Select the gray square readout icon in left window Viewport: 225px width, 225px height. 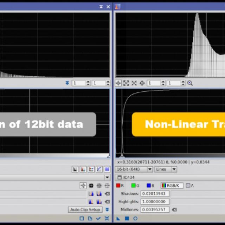pos(99,186)
